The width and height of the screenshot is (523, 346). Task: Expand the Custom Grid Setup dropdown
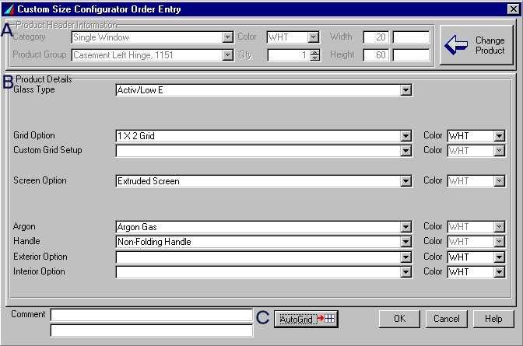[x=405, y=151]
